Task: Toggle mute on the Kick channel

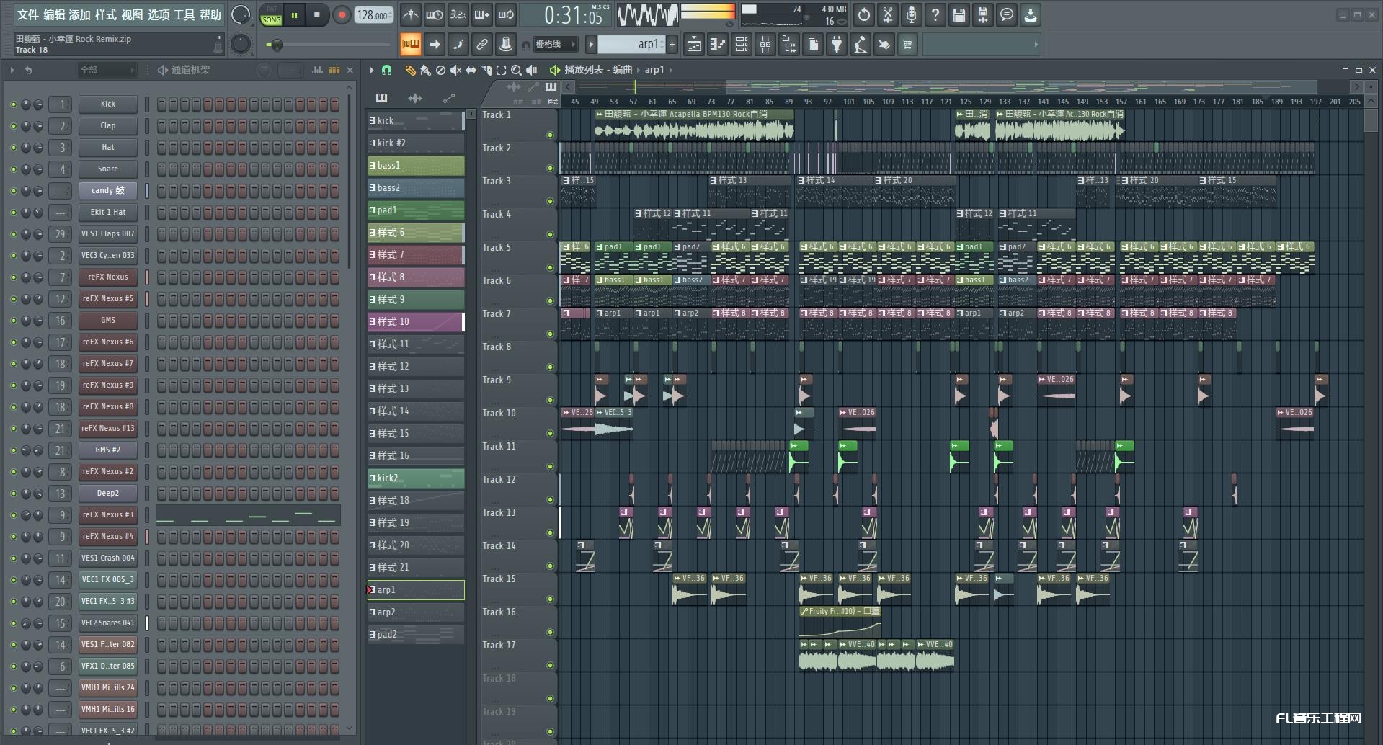Action: [13, 104]
